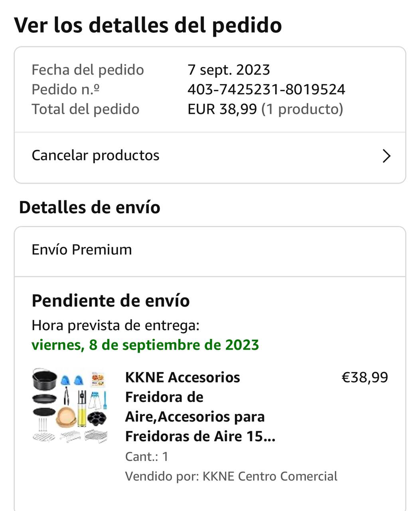Viewport: 420px width, 511px height.
Task: Tap the Pendiente de envío status heading
Action: (x=110, y=301)
